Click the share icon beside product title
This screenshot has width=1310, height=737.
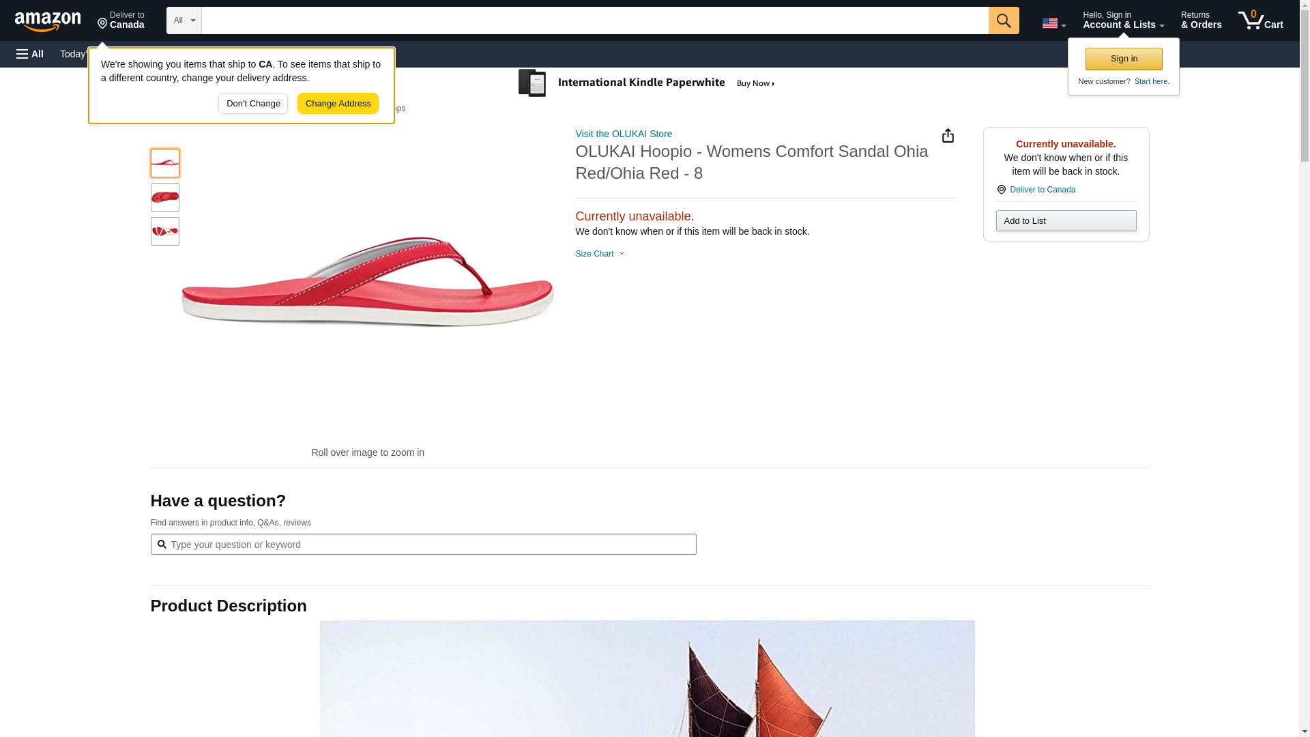(x=948, y=136)
